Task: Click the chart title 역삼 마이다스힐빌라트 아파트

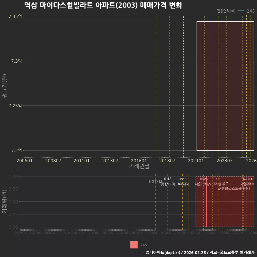Action: [x=70, y=5]
